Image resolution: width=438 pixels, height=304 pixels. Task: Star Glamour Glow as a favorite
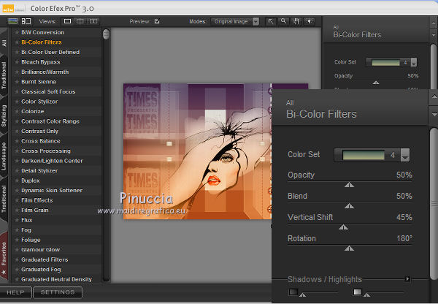click(x=17, y=249)
